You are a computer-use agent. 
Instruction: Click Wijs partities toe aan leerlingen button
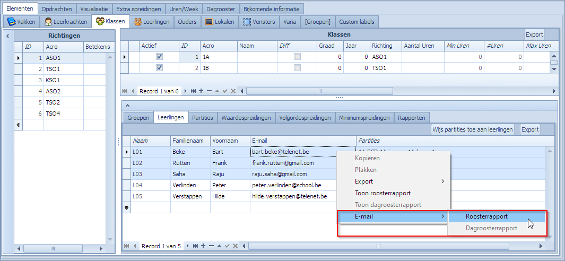pyautogui.click(x=473, y=129)
